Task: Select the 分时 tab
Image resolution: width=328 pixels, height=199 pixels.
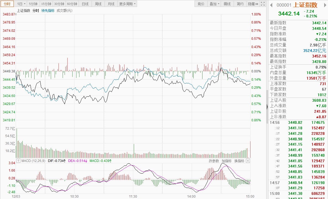Action: 7,4
